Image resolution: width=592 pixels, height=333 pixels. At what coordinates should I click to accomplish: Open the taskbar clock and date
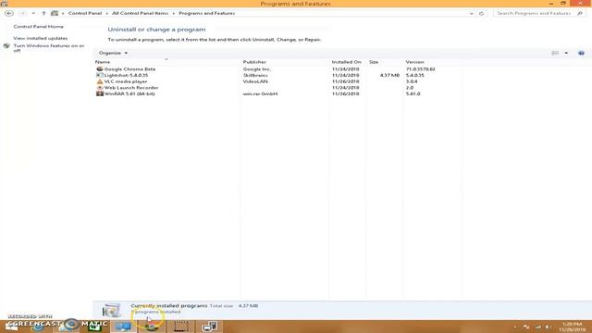pyautogui.click(x=572, y=327)
